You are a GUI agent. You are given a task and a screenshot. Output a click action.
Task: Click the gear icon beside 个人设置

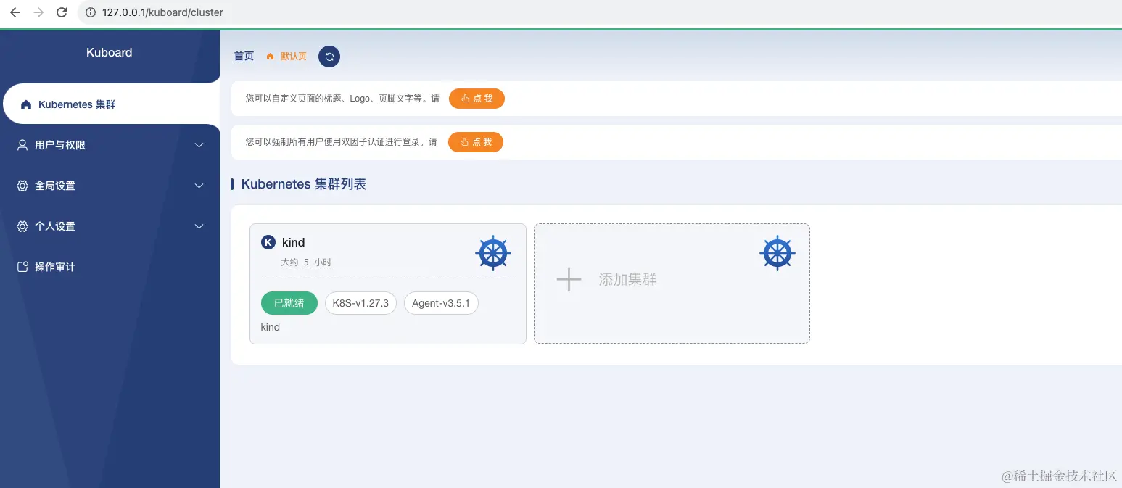coord(22,226)
